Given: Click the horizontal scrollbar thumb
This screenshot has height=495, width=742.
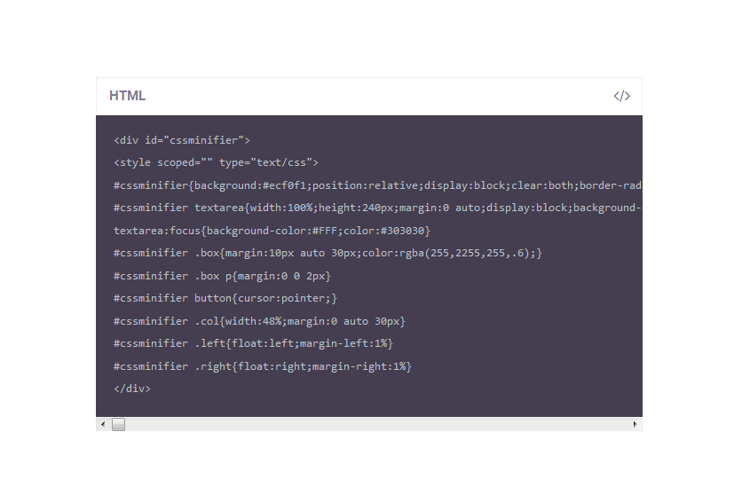Looking at the screenshot, I should (x=118, y=425).
